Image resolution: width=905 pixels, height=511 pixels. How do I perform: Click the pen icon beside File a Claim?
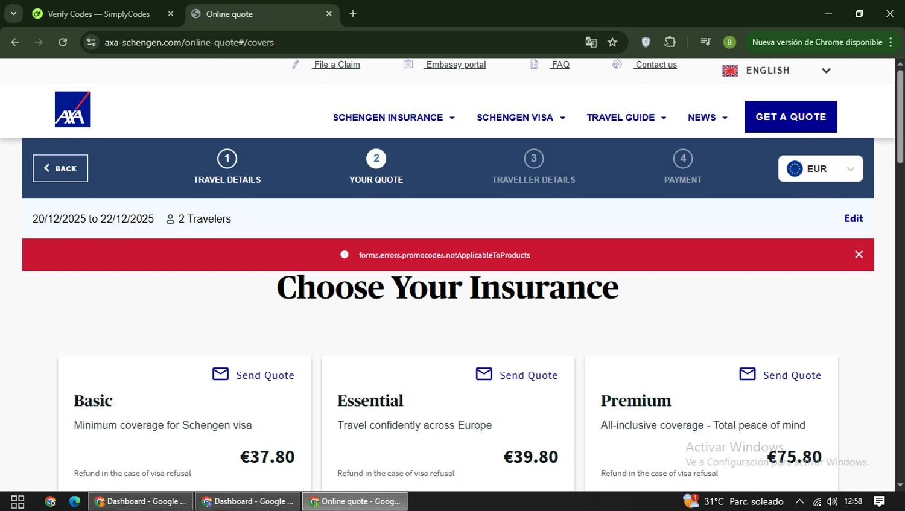[296, 65]
